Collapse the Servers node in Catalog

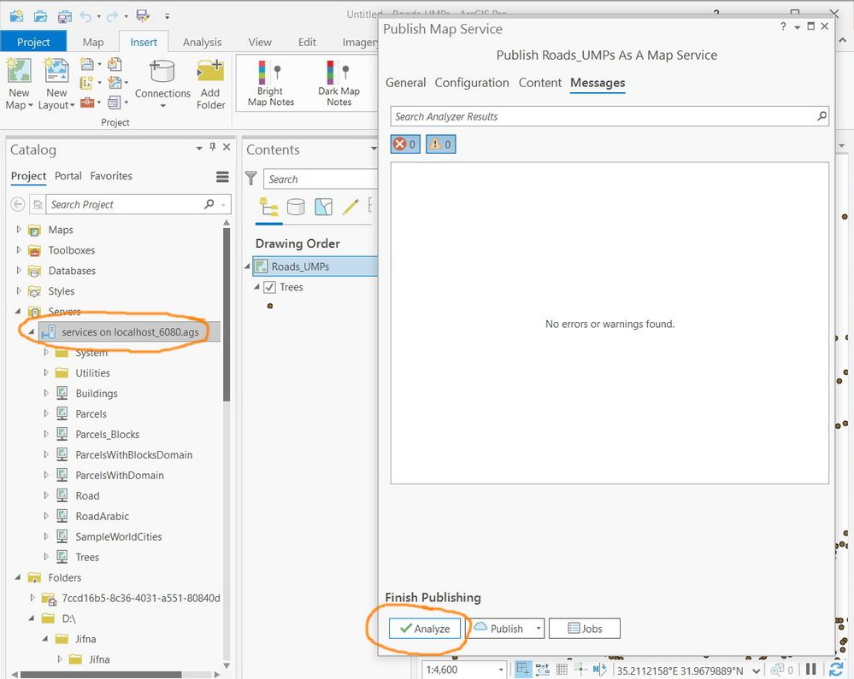pyautogui.click(x=18, y=311)
